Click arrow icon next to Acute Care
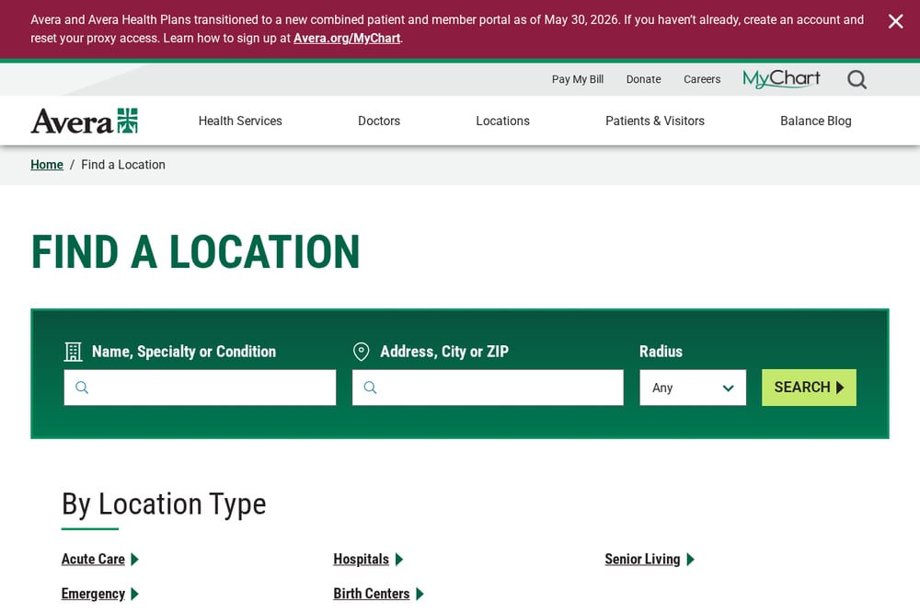 click(x=135, y=560)
